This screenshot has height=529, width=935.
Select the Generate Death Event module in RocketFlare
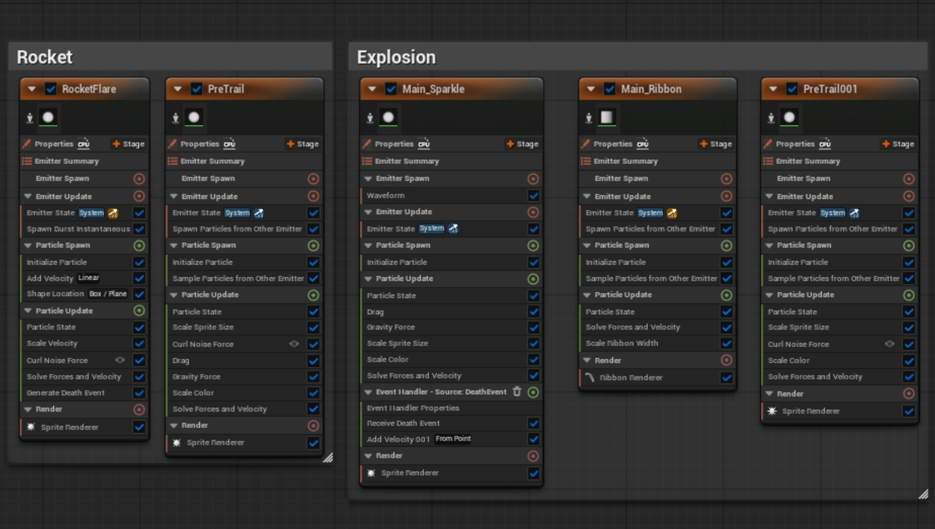click(x=66, y=392)
